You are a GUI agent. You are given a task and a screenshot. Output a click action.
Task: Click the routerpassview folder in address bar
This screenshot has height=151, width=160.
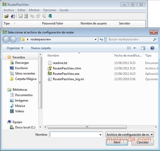tap(41, 39)
